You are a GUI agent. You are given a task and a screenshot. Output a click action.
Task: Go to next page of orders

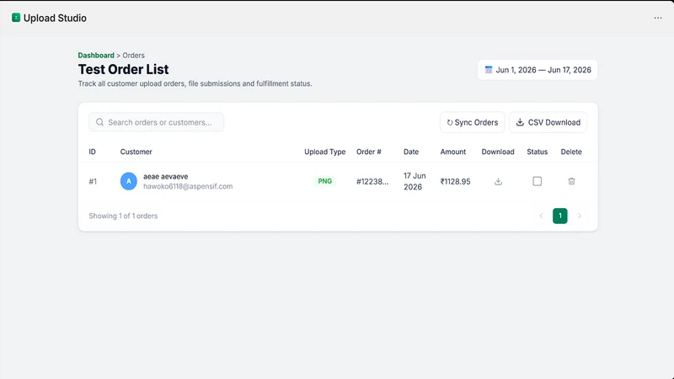[x=579, y=216]
